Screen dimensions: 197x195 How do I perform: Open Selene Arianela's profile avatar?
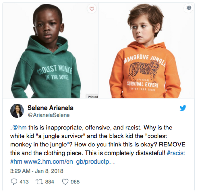point(17,111)
